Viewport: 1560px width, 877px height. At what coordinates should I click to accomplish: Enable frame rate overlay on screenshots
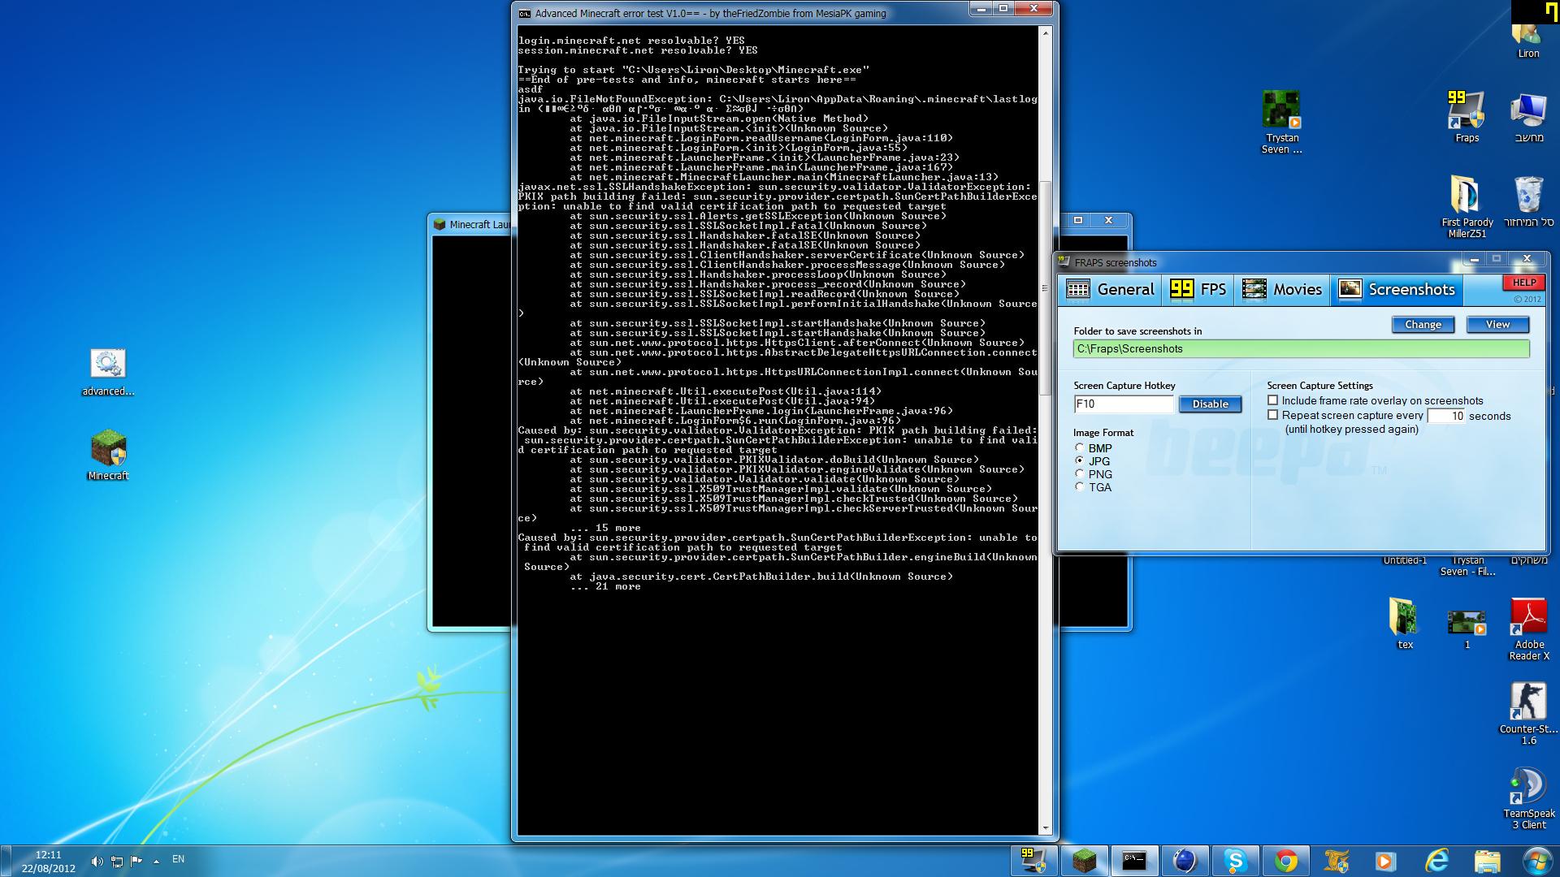pos(1273,400)
